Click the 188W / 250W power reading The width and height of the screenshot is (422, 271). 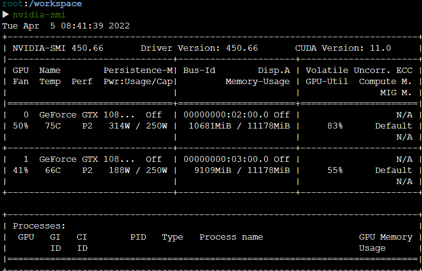point(138,171)
